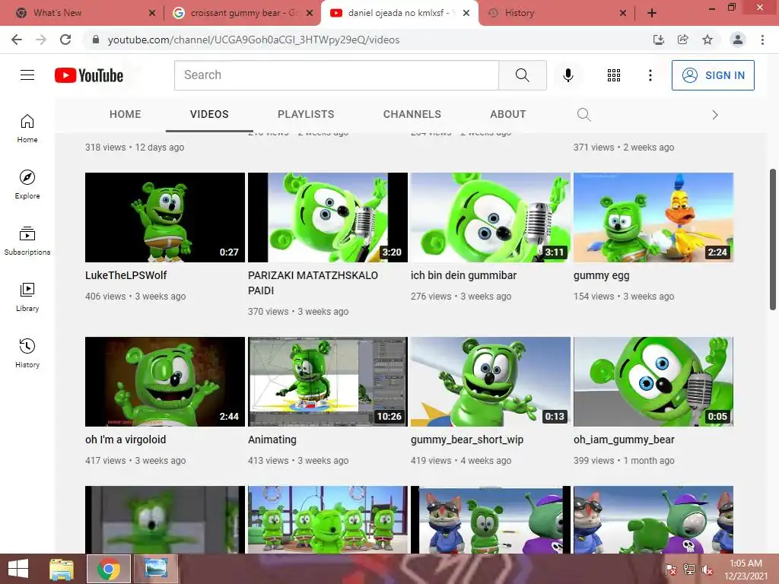Go to Home in the sidebar
The width and height of the screenshot is (779, 584).
pyautogui.click(x=27, y=129)
